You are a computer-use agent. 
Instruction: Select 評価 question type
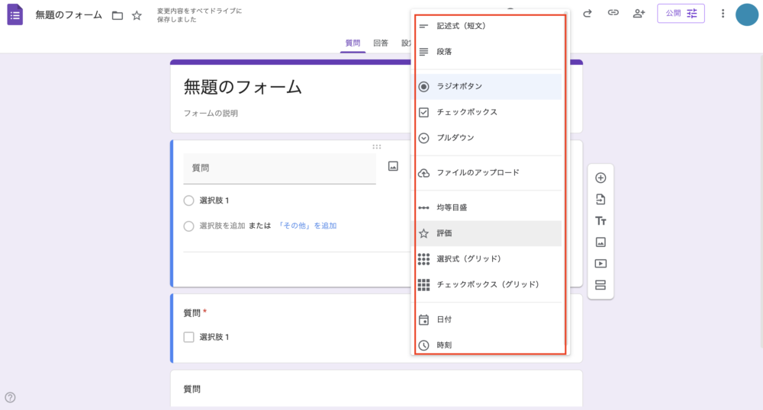[488, 233]
